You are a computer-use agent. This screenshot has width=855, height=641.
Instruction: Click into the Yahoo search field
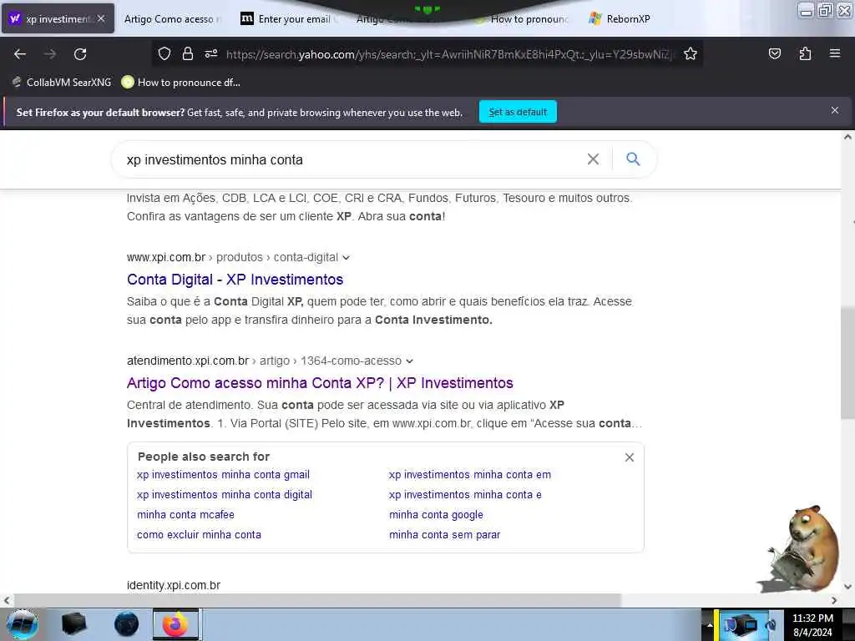pos(349,159)
